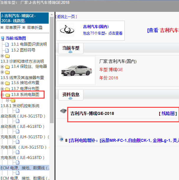This screenshot has width=179, height=180.
Task: Click the 菜单展开 expand-all icon
Action: (2, 28)
